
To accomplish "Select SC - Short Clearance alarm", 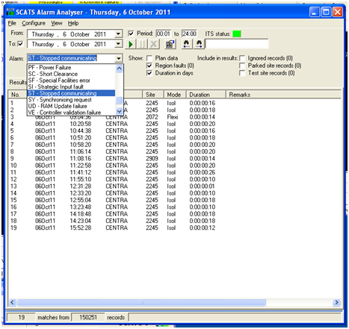I will click(71, 74).
